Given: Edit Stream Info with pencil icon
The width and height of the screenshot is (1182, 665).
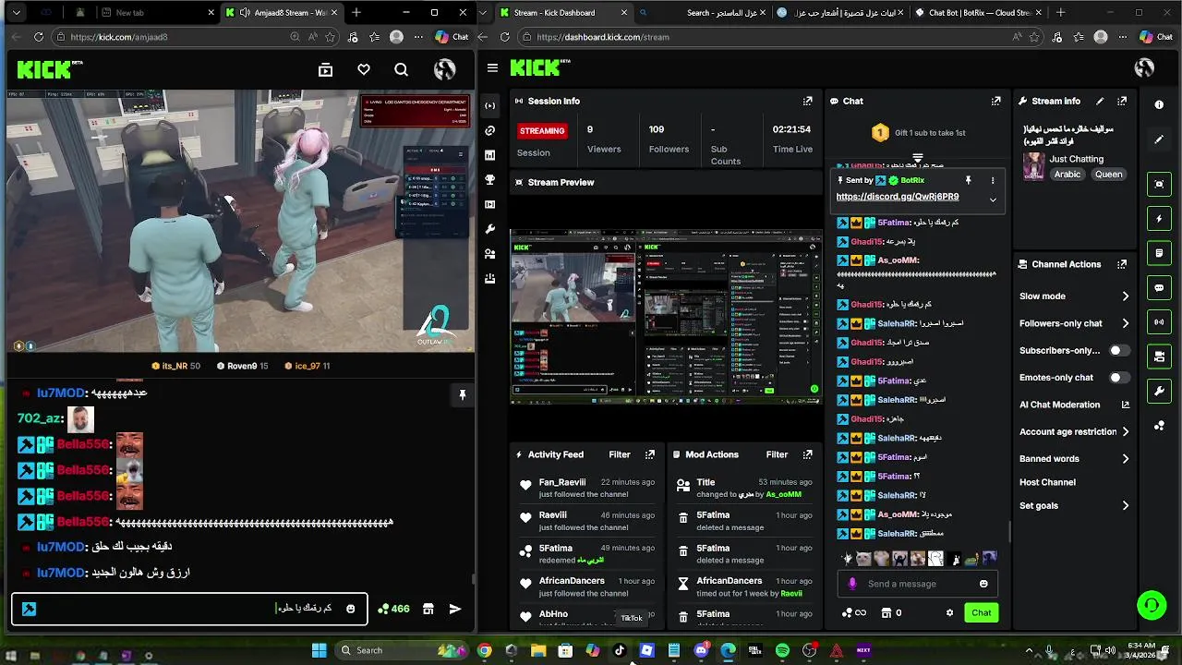Looking at the screenshot, I should click(x=1100, y=101).
